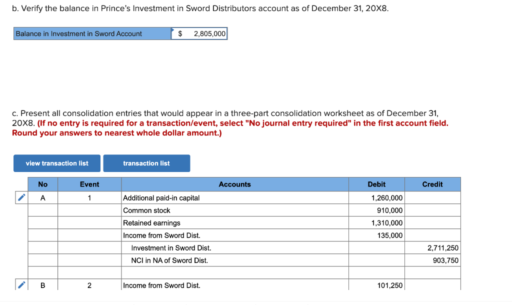Viewport: 512px width, 305px height.
Task: Click the 2,711,250 credit amount cell
Action: tap(432, 247)
